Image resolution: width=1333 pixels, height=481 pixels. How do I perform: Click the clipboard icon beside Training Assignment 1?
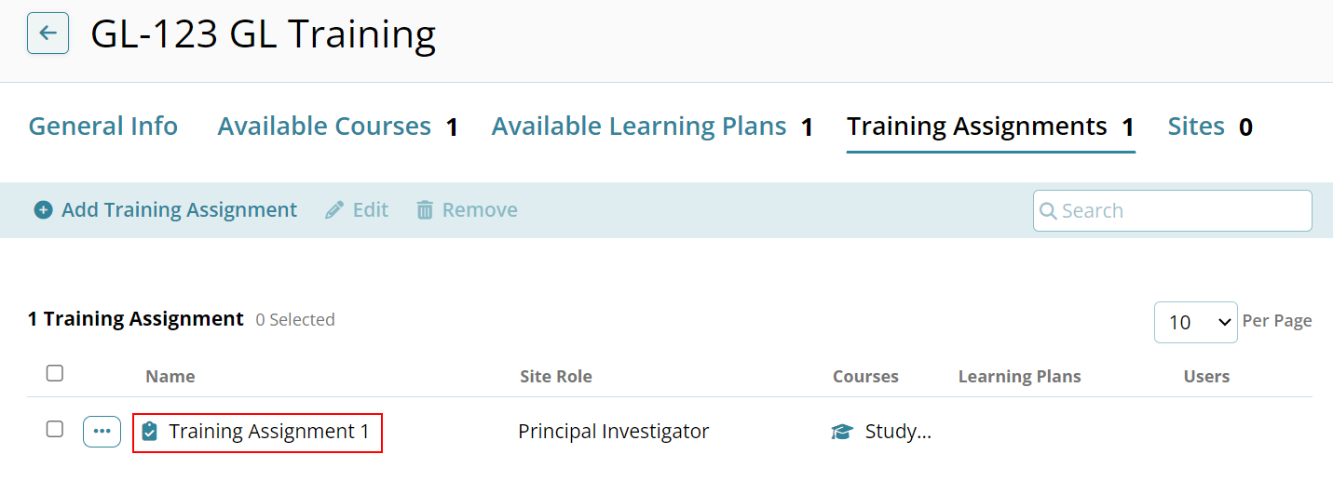coord(150,432)
